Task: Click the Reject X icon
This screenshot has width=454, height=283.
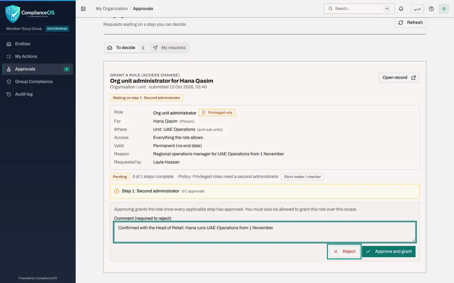Action: click(x=336, y=252)
